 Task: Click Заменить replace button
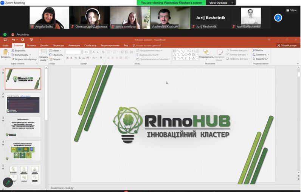[260, 55]
